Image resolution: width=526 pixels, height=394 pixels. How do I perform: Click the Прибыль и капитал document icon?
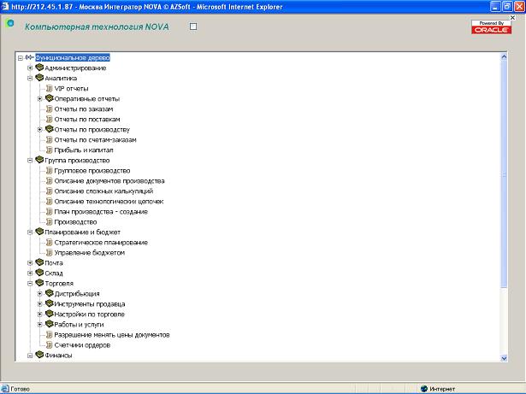[49, 150]
